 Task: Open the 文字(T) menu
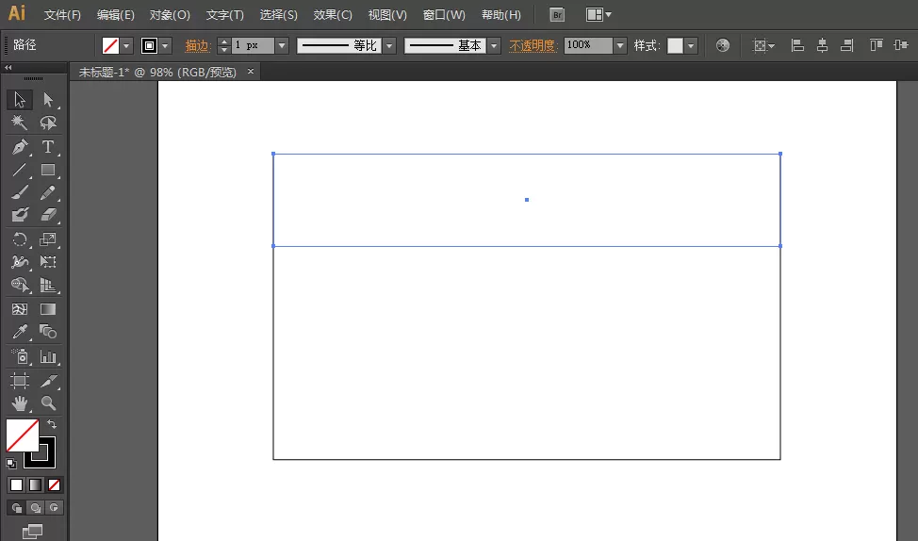225,15
